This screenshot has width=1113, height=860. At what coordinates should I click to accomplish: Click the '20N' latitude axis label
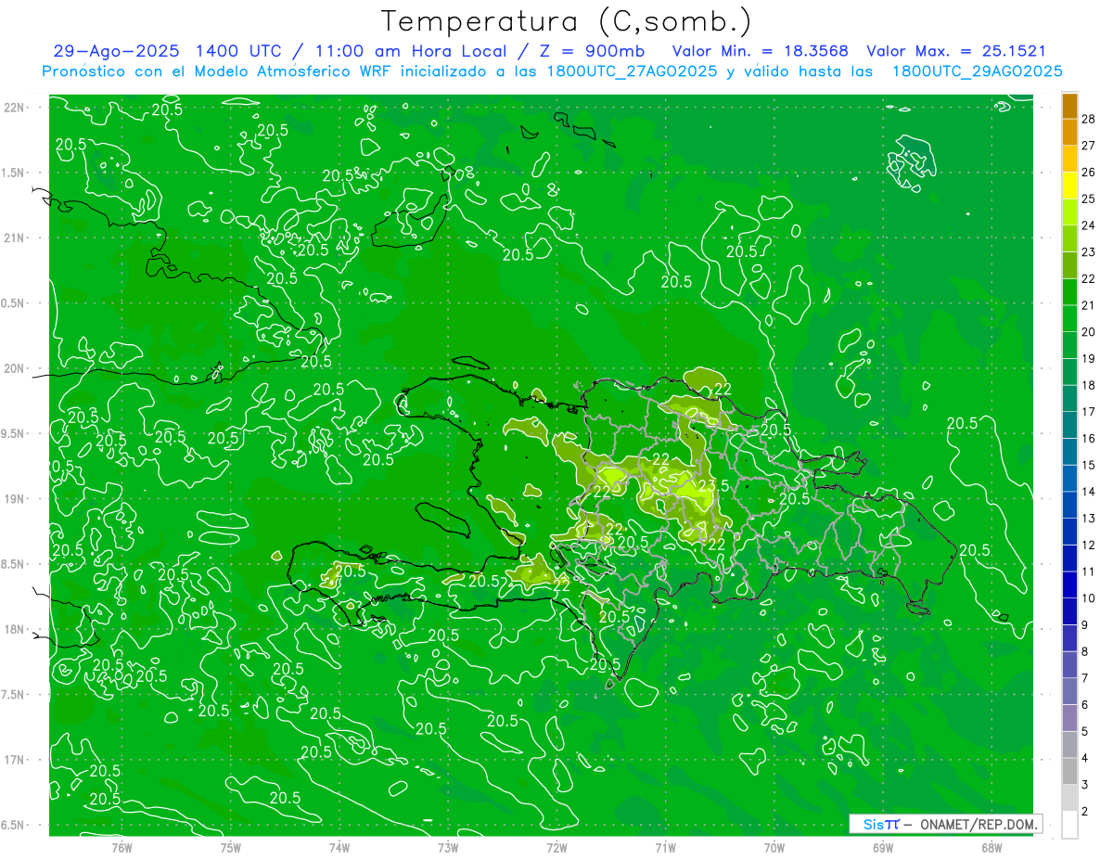(x=16, y=368)
